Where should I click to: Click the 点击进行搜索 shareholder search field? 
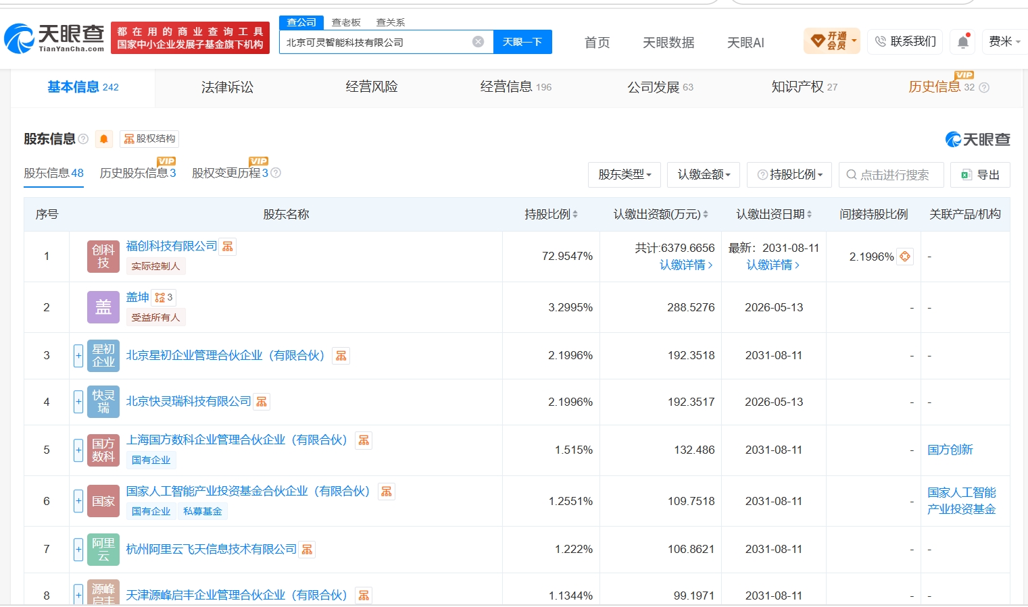click(x=891, y=175)
